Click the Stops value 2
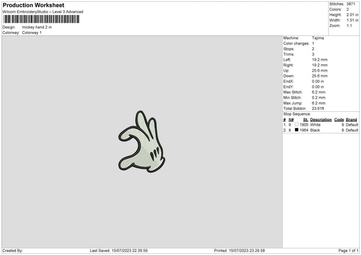This screenshot has height=255, width=361. coord(313,49)
